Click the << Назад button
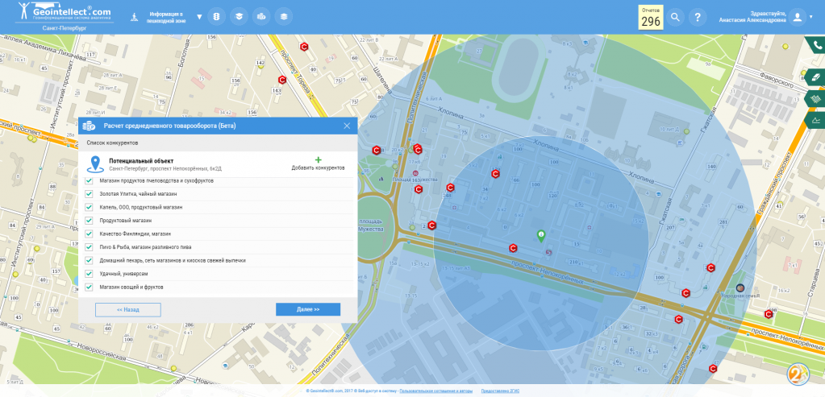825x397 pixels. point(127,309)
